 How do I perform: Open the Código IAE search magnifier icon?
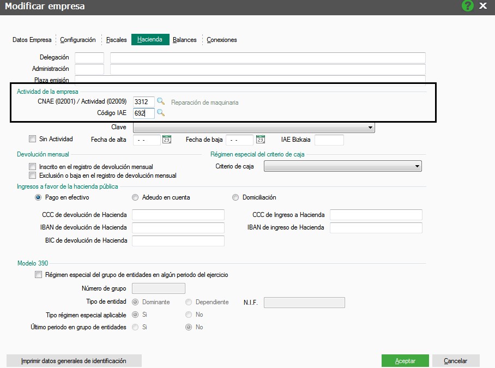point(161,113)
